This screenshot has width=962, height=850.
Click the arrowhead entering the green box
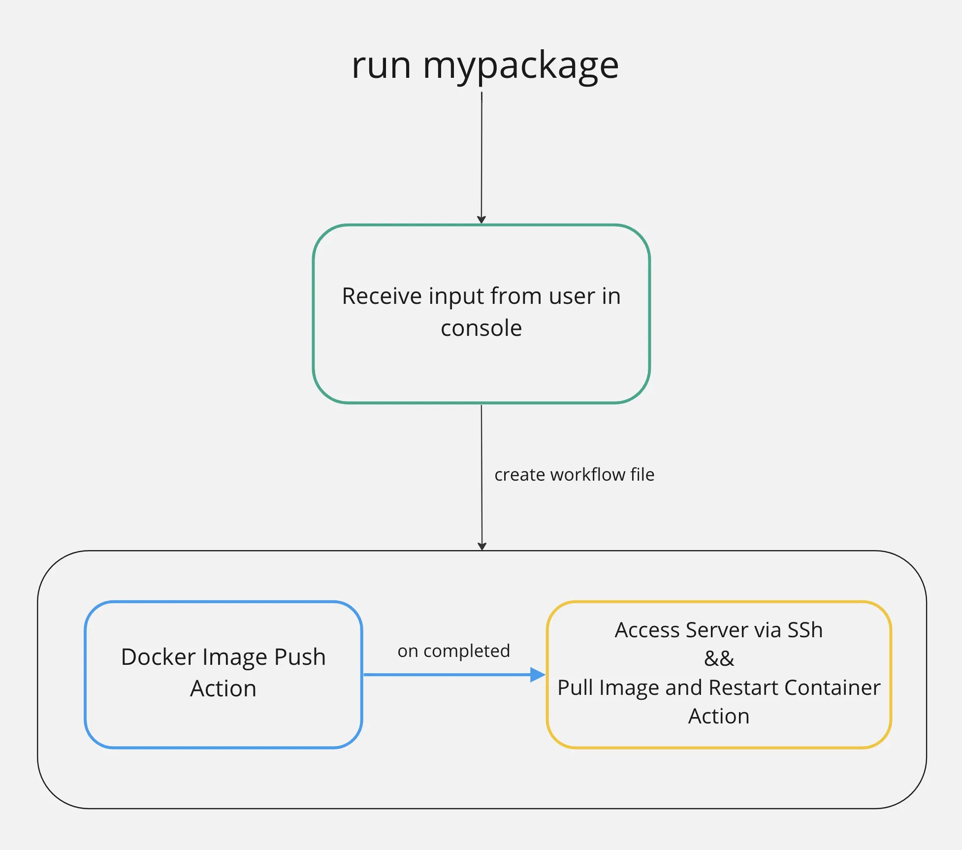(x=481, y=220)
